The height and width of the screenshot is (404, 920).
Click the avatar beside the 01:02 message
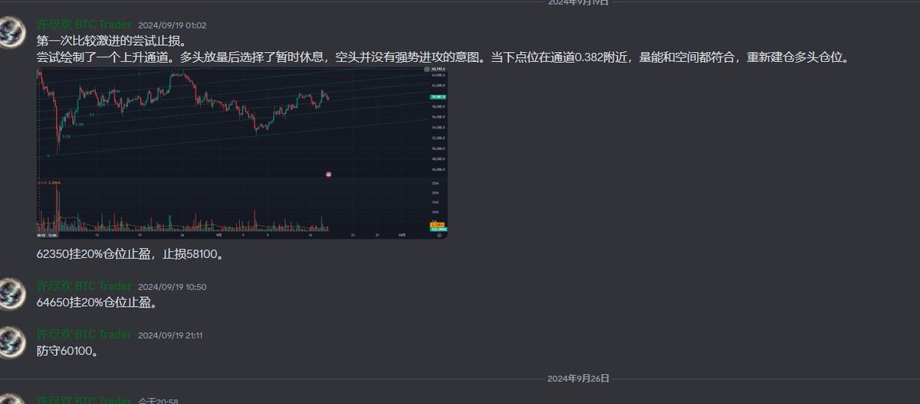12,32
